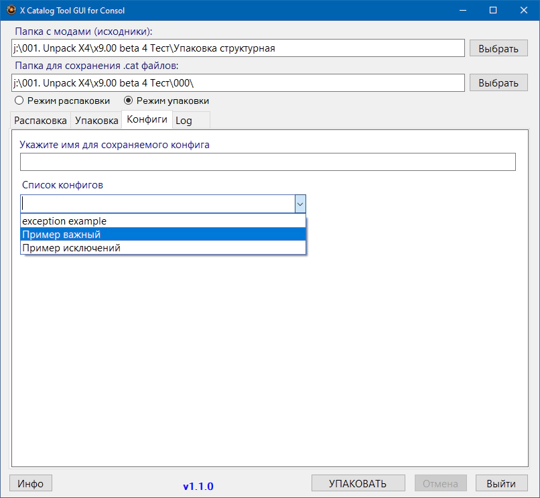Focus the mods source folder path field
The width and height of the screenshot is (540, 498).
tap(238, 48)
